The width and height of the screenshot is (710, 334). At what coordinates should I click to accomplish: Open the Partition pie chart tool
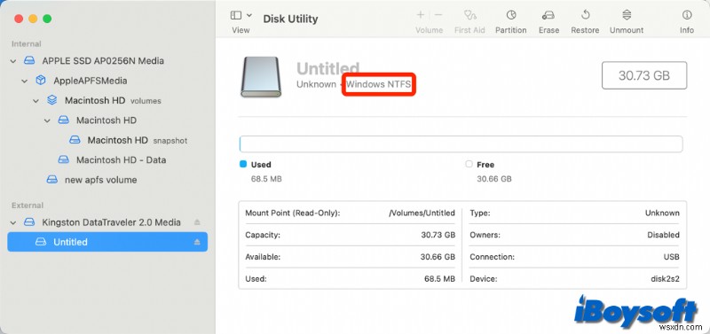(511, 15)
